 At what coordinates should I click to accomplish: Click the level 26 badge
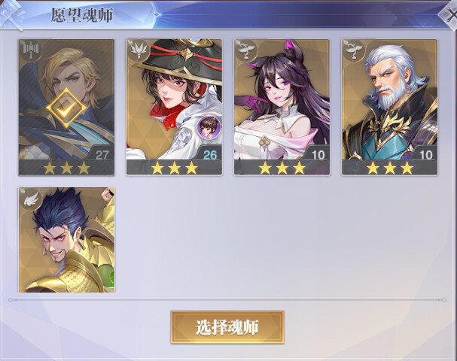[x=210, y=155]
